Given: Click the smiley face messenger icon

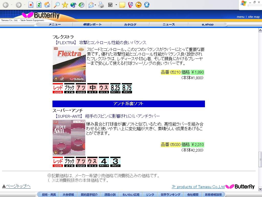Looking at the screenshot, I should (x=138, y=5).
